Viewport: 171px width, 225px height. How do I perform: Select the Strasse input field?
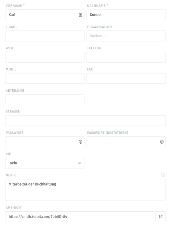tap(85, 121)
